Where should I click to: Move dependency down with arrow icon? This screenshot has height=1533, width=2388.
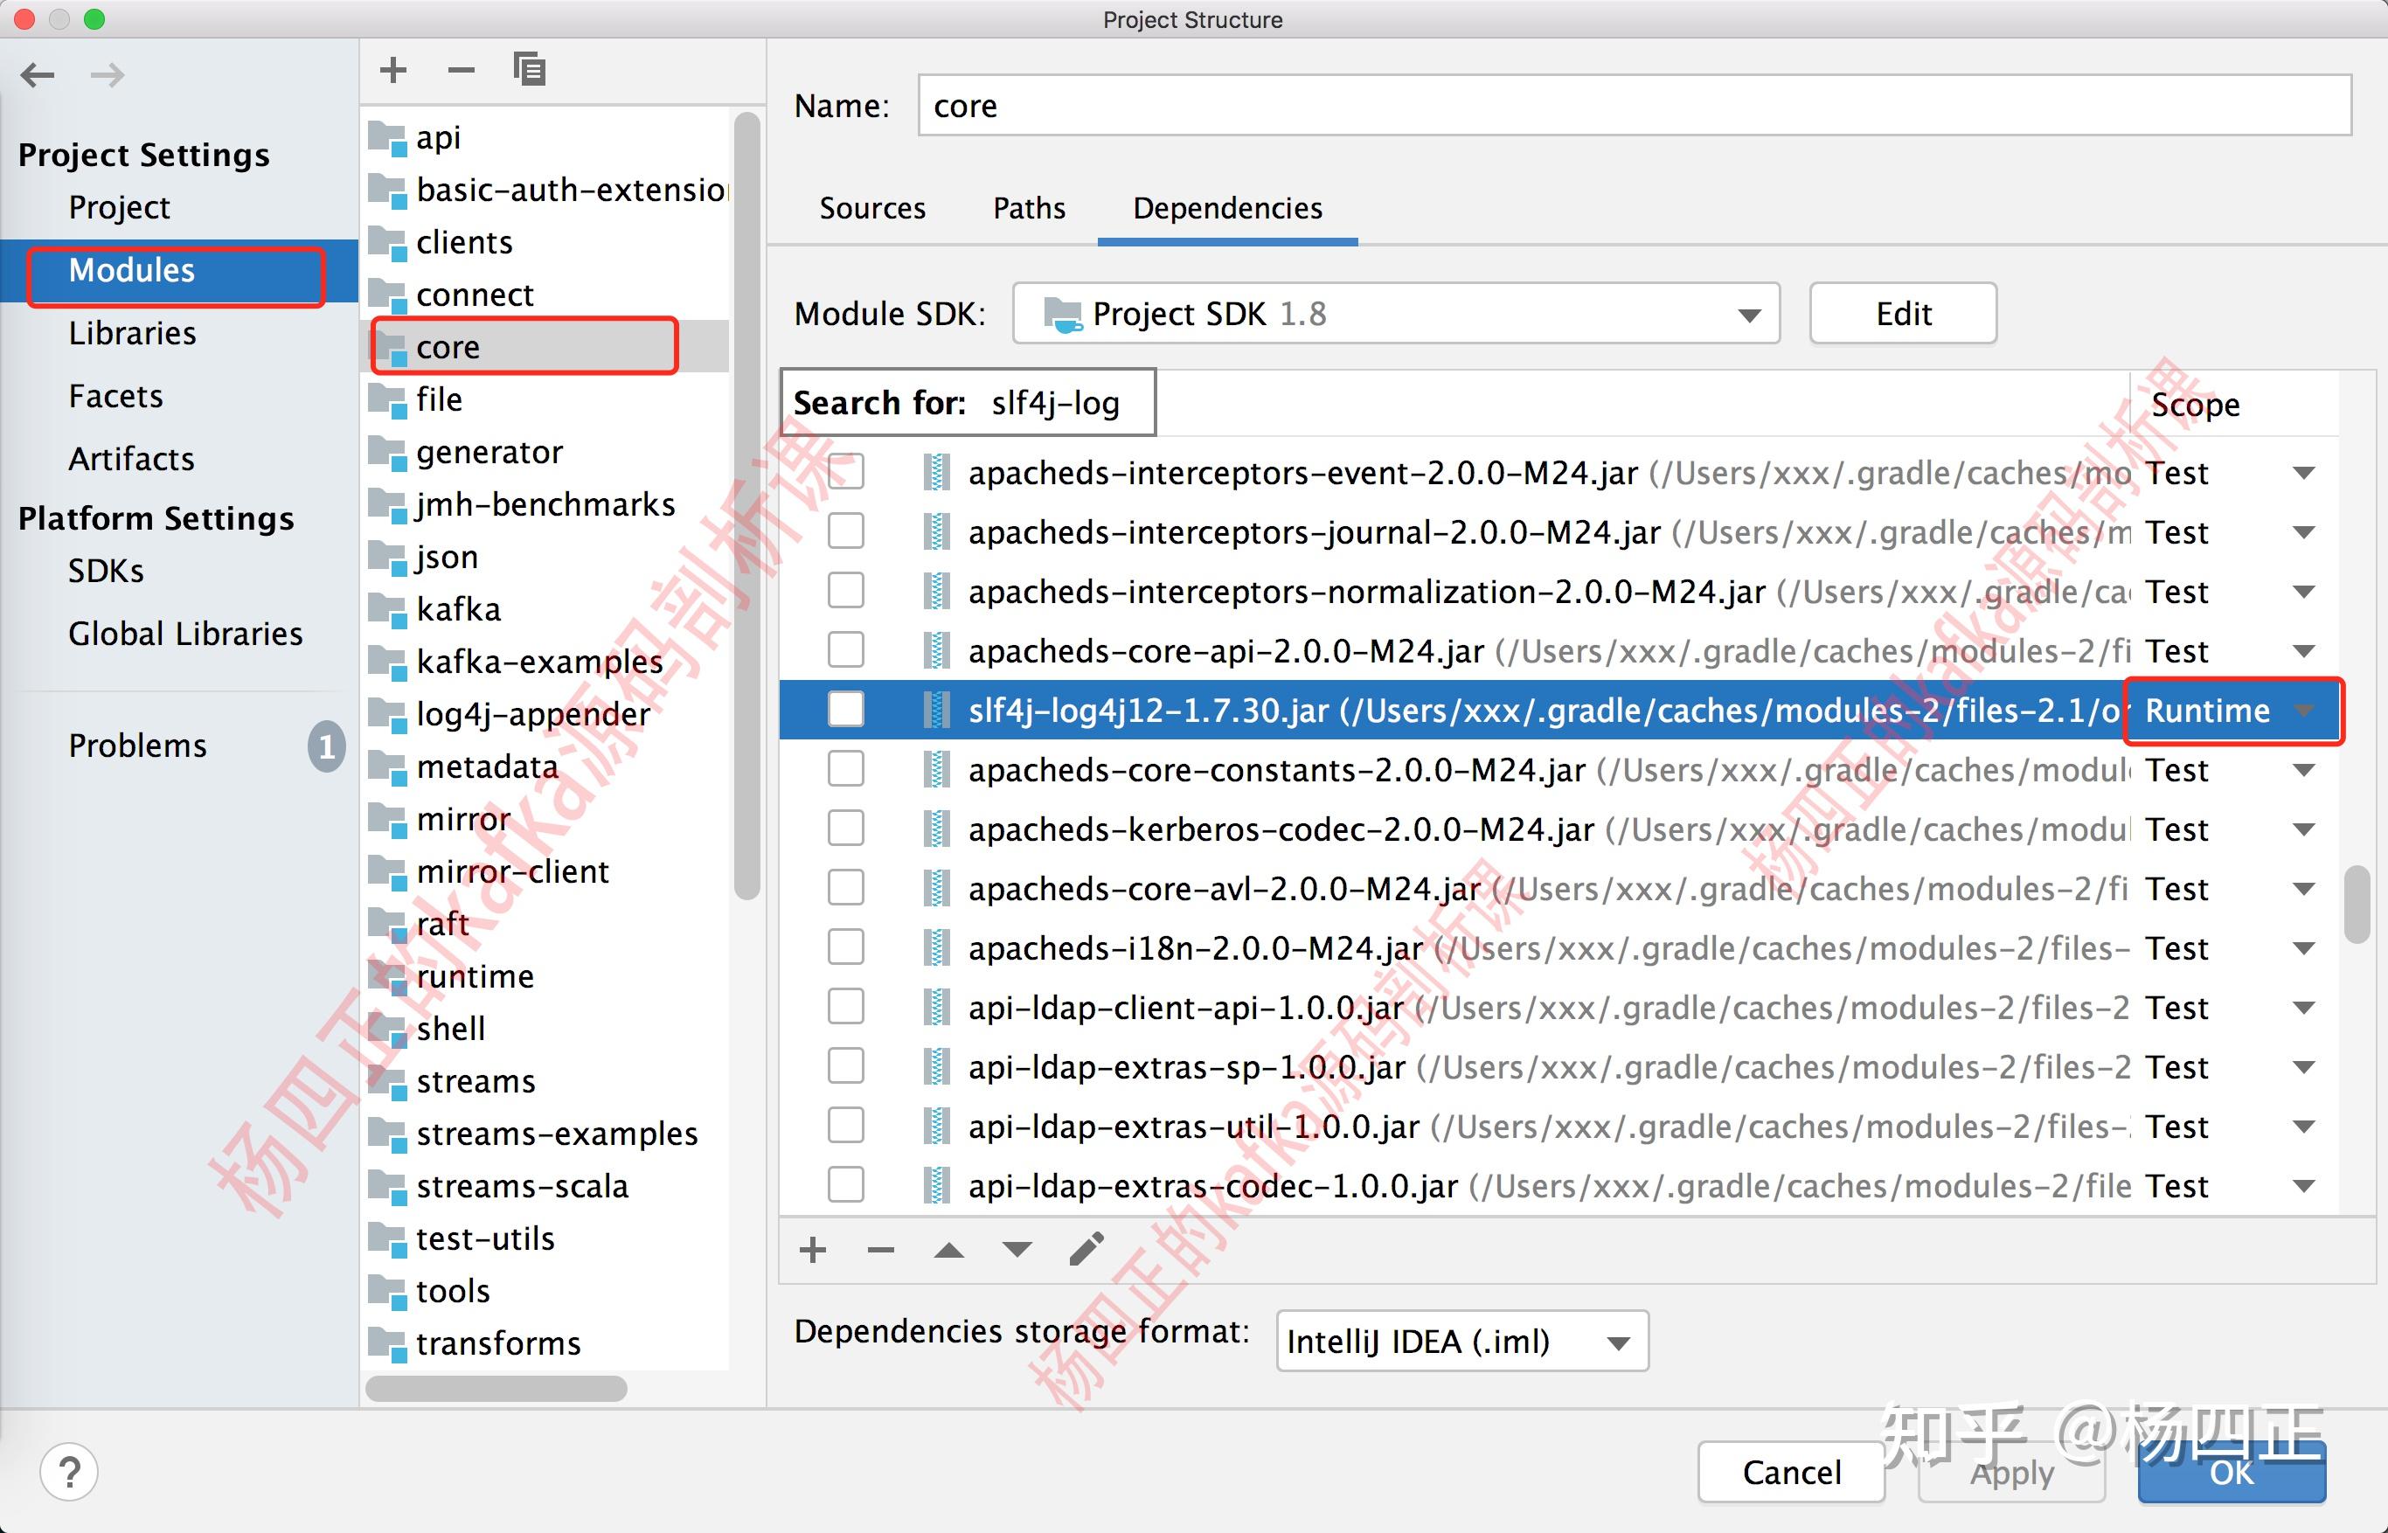click(x=1017, y=1249)
